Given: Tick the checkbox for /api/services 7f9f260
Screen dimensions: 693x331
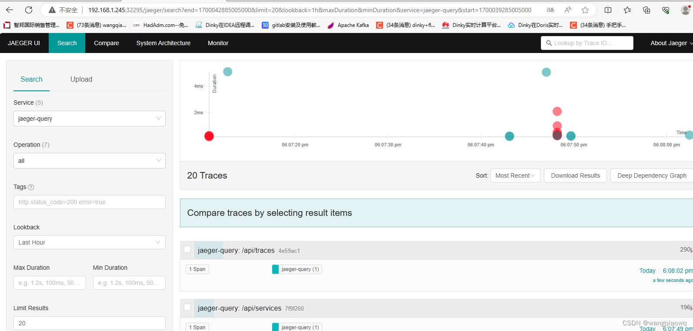Looking at the screenshot, I should [x=187, y=307].
